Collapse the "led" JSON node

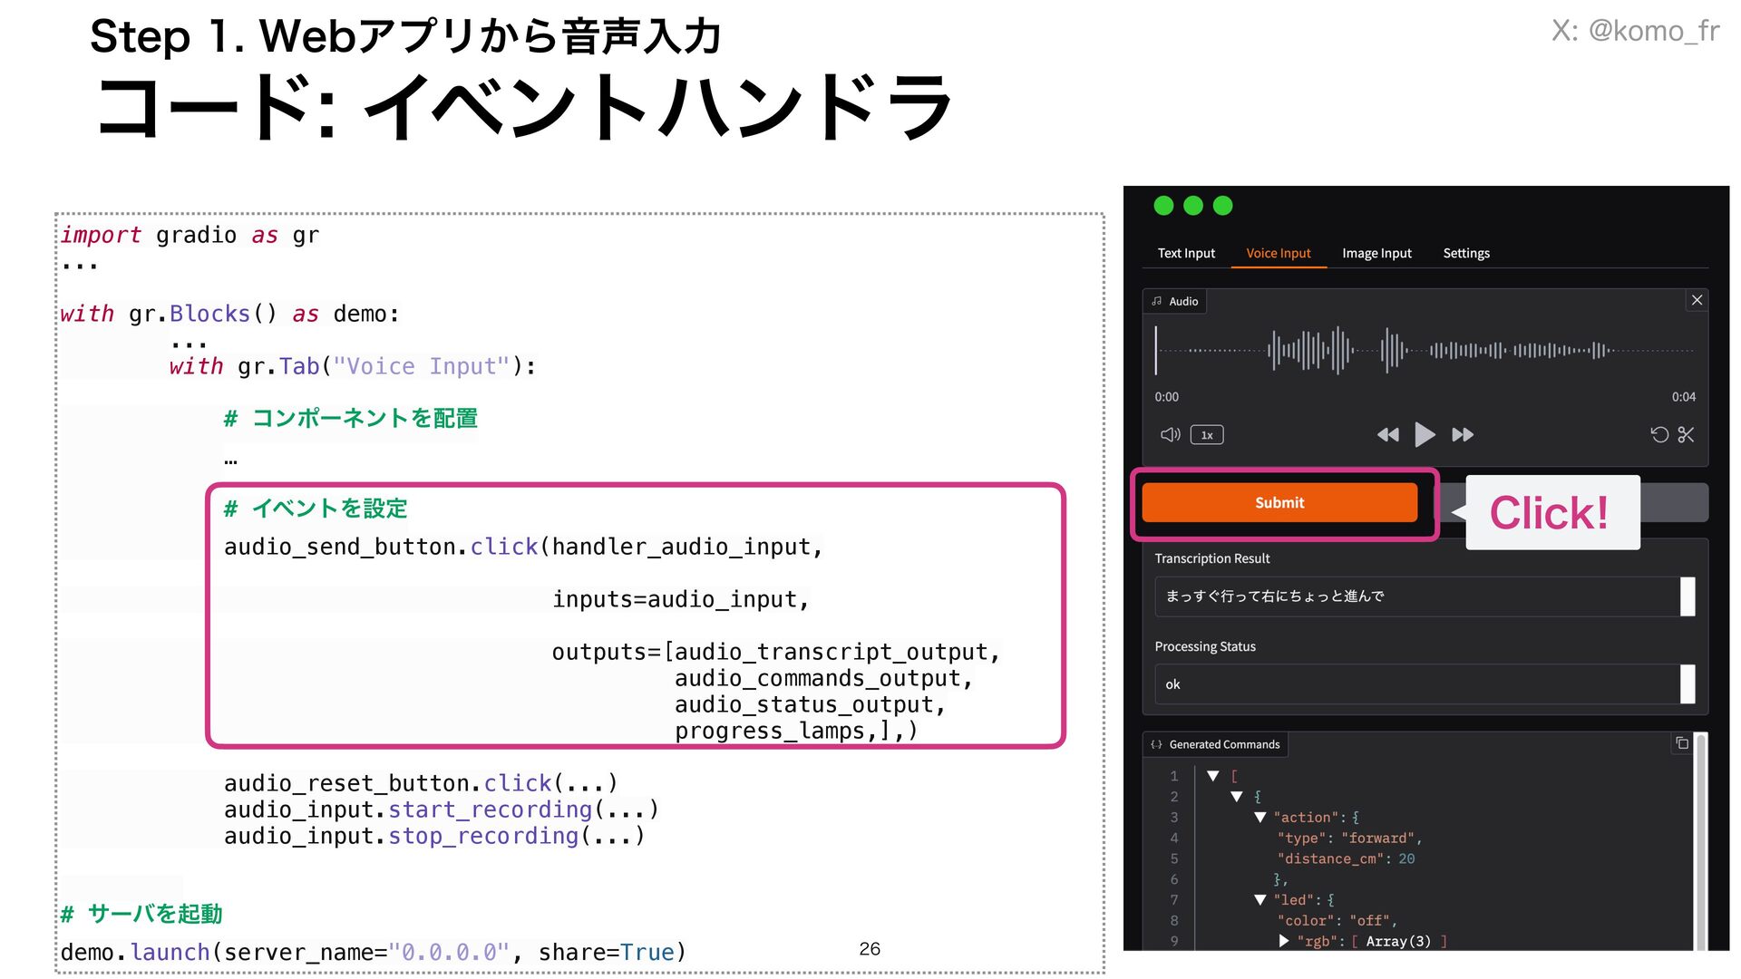[x=1260, y=900]
